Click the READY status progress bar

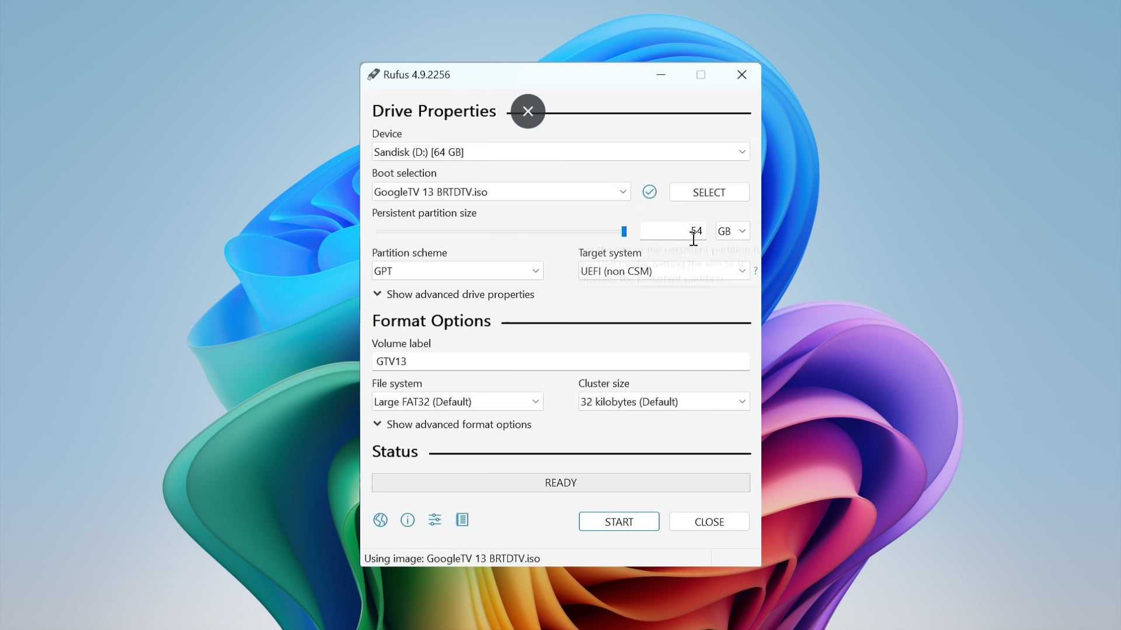(x=560, y=482)
